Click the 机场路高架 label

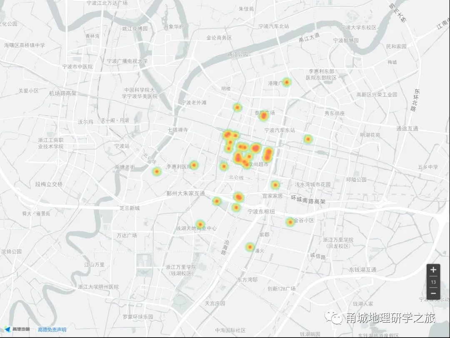(62, 93)
